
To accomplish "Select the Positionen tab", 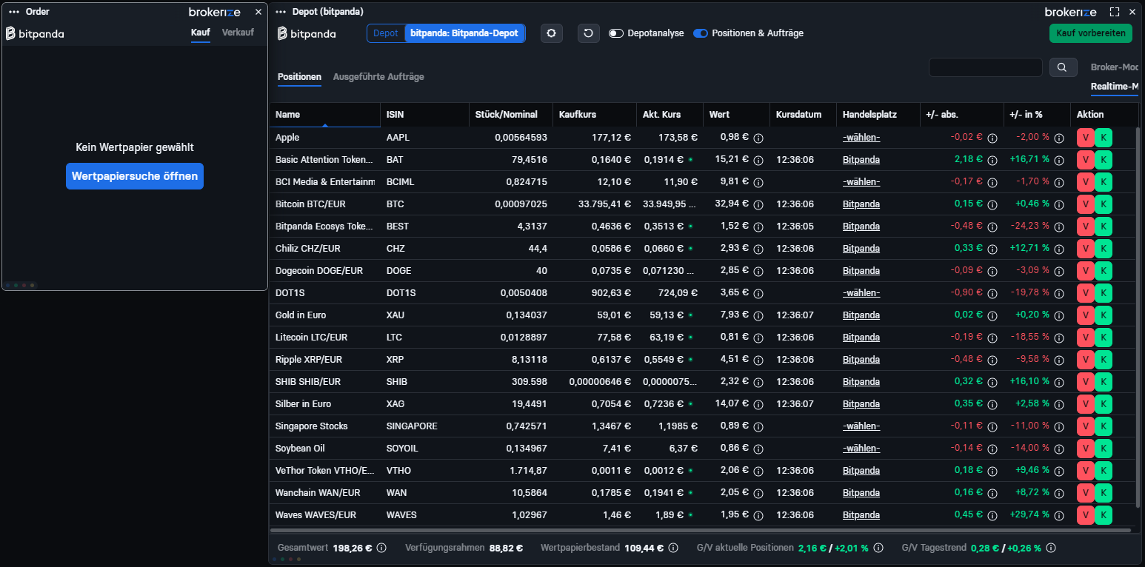I will (299, 77).
